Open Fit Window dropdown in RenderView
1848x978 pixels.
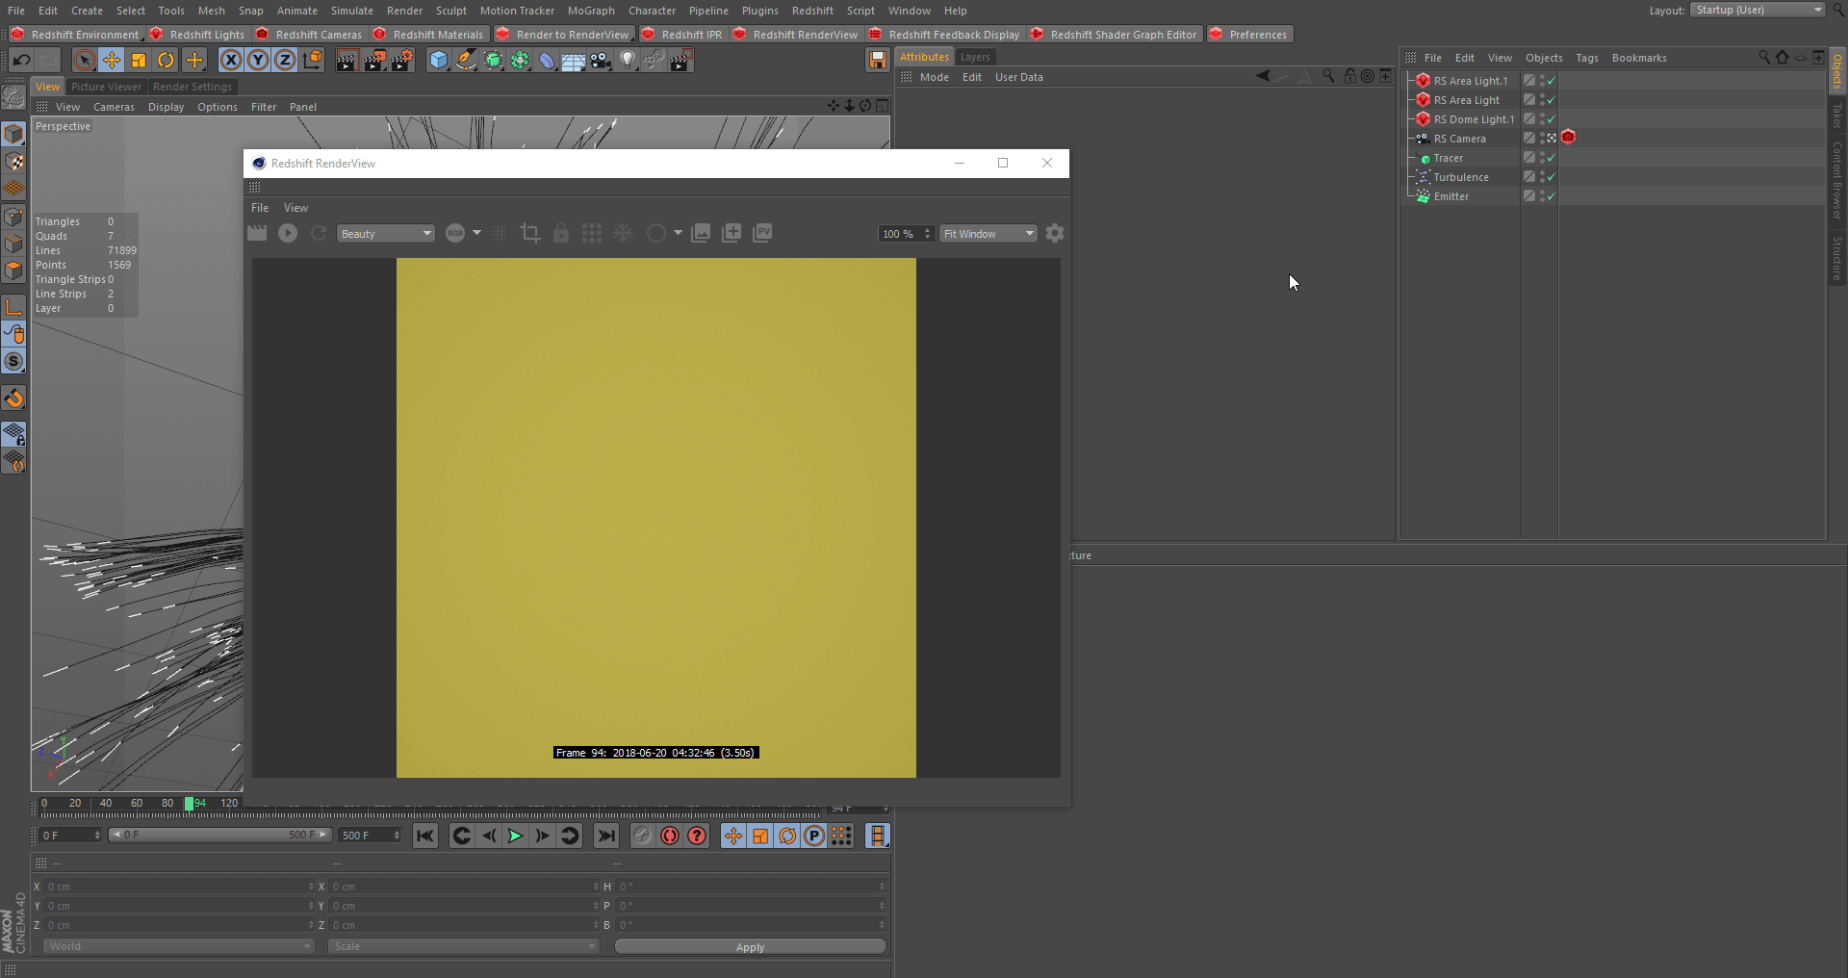[x=988, y=234]
